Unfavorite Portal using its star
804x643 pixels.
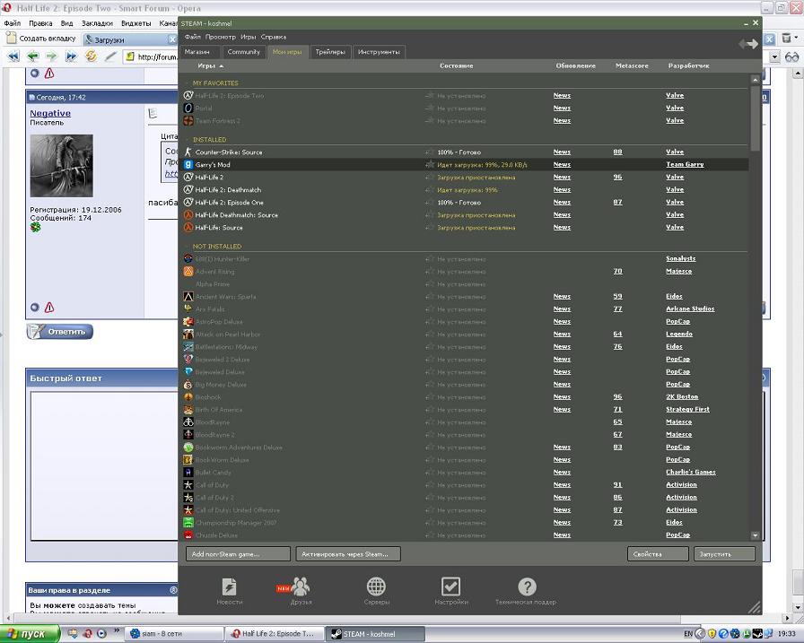tap(430, 109)
